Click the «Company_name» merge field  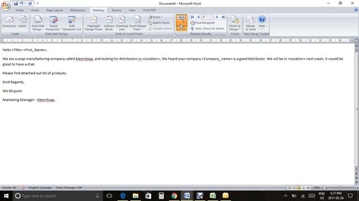point(217,59)
